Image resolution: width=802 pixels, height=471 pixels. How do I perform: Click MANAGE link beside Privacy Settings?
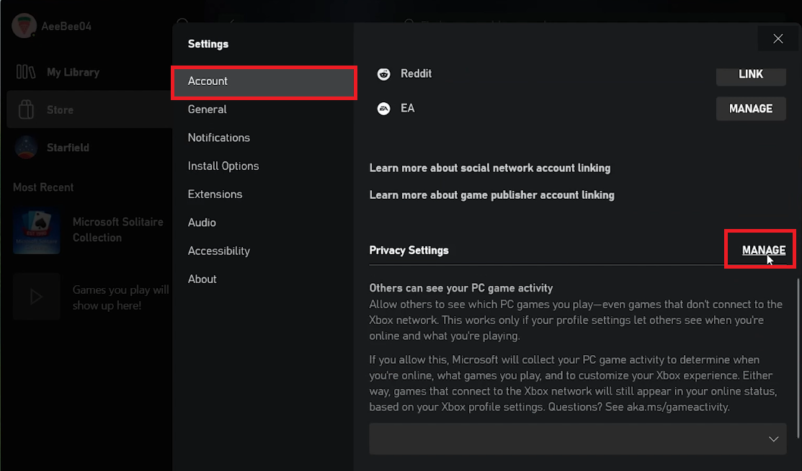763,250
